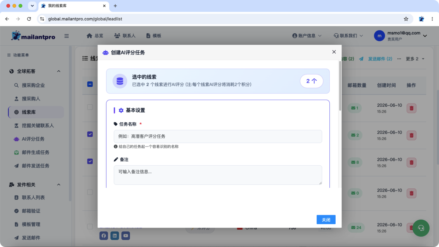Image resolution: width=439 pixels, height=247 pixels.
Task: Open 模板管理 in sidebar
Action: 31,224
